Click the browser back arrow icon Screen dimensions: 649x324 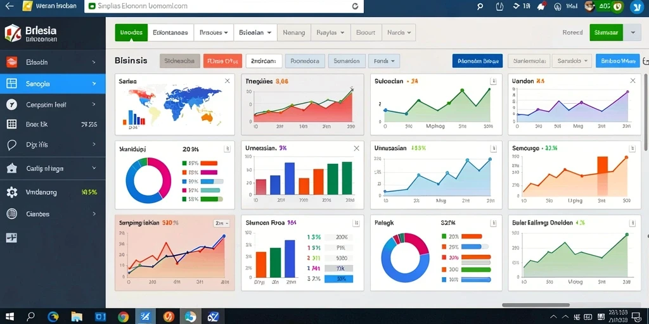[10, 6]
